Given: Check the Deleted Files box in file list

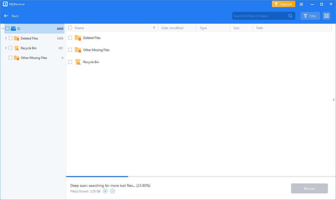Looking at the screenshot, I should [x=70, y=38].
